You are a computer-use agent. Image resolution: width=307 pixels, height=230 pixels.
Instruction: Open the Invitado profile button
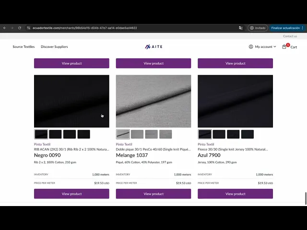pyautogui.click(x=258, y=28)
